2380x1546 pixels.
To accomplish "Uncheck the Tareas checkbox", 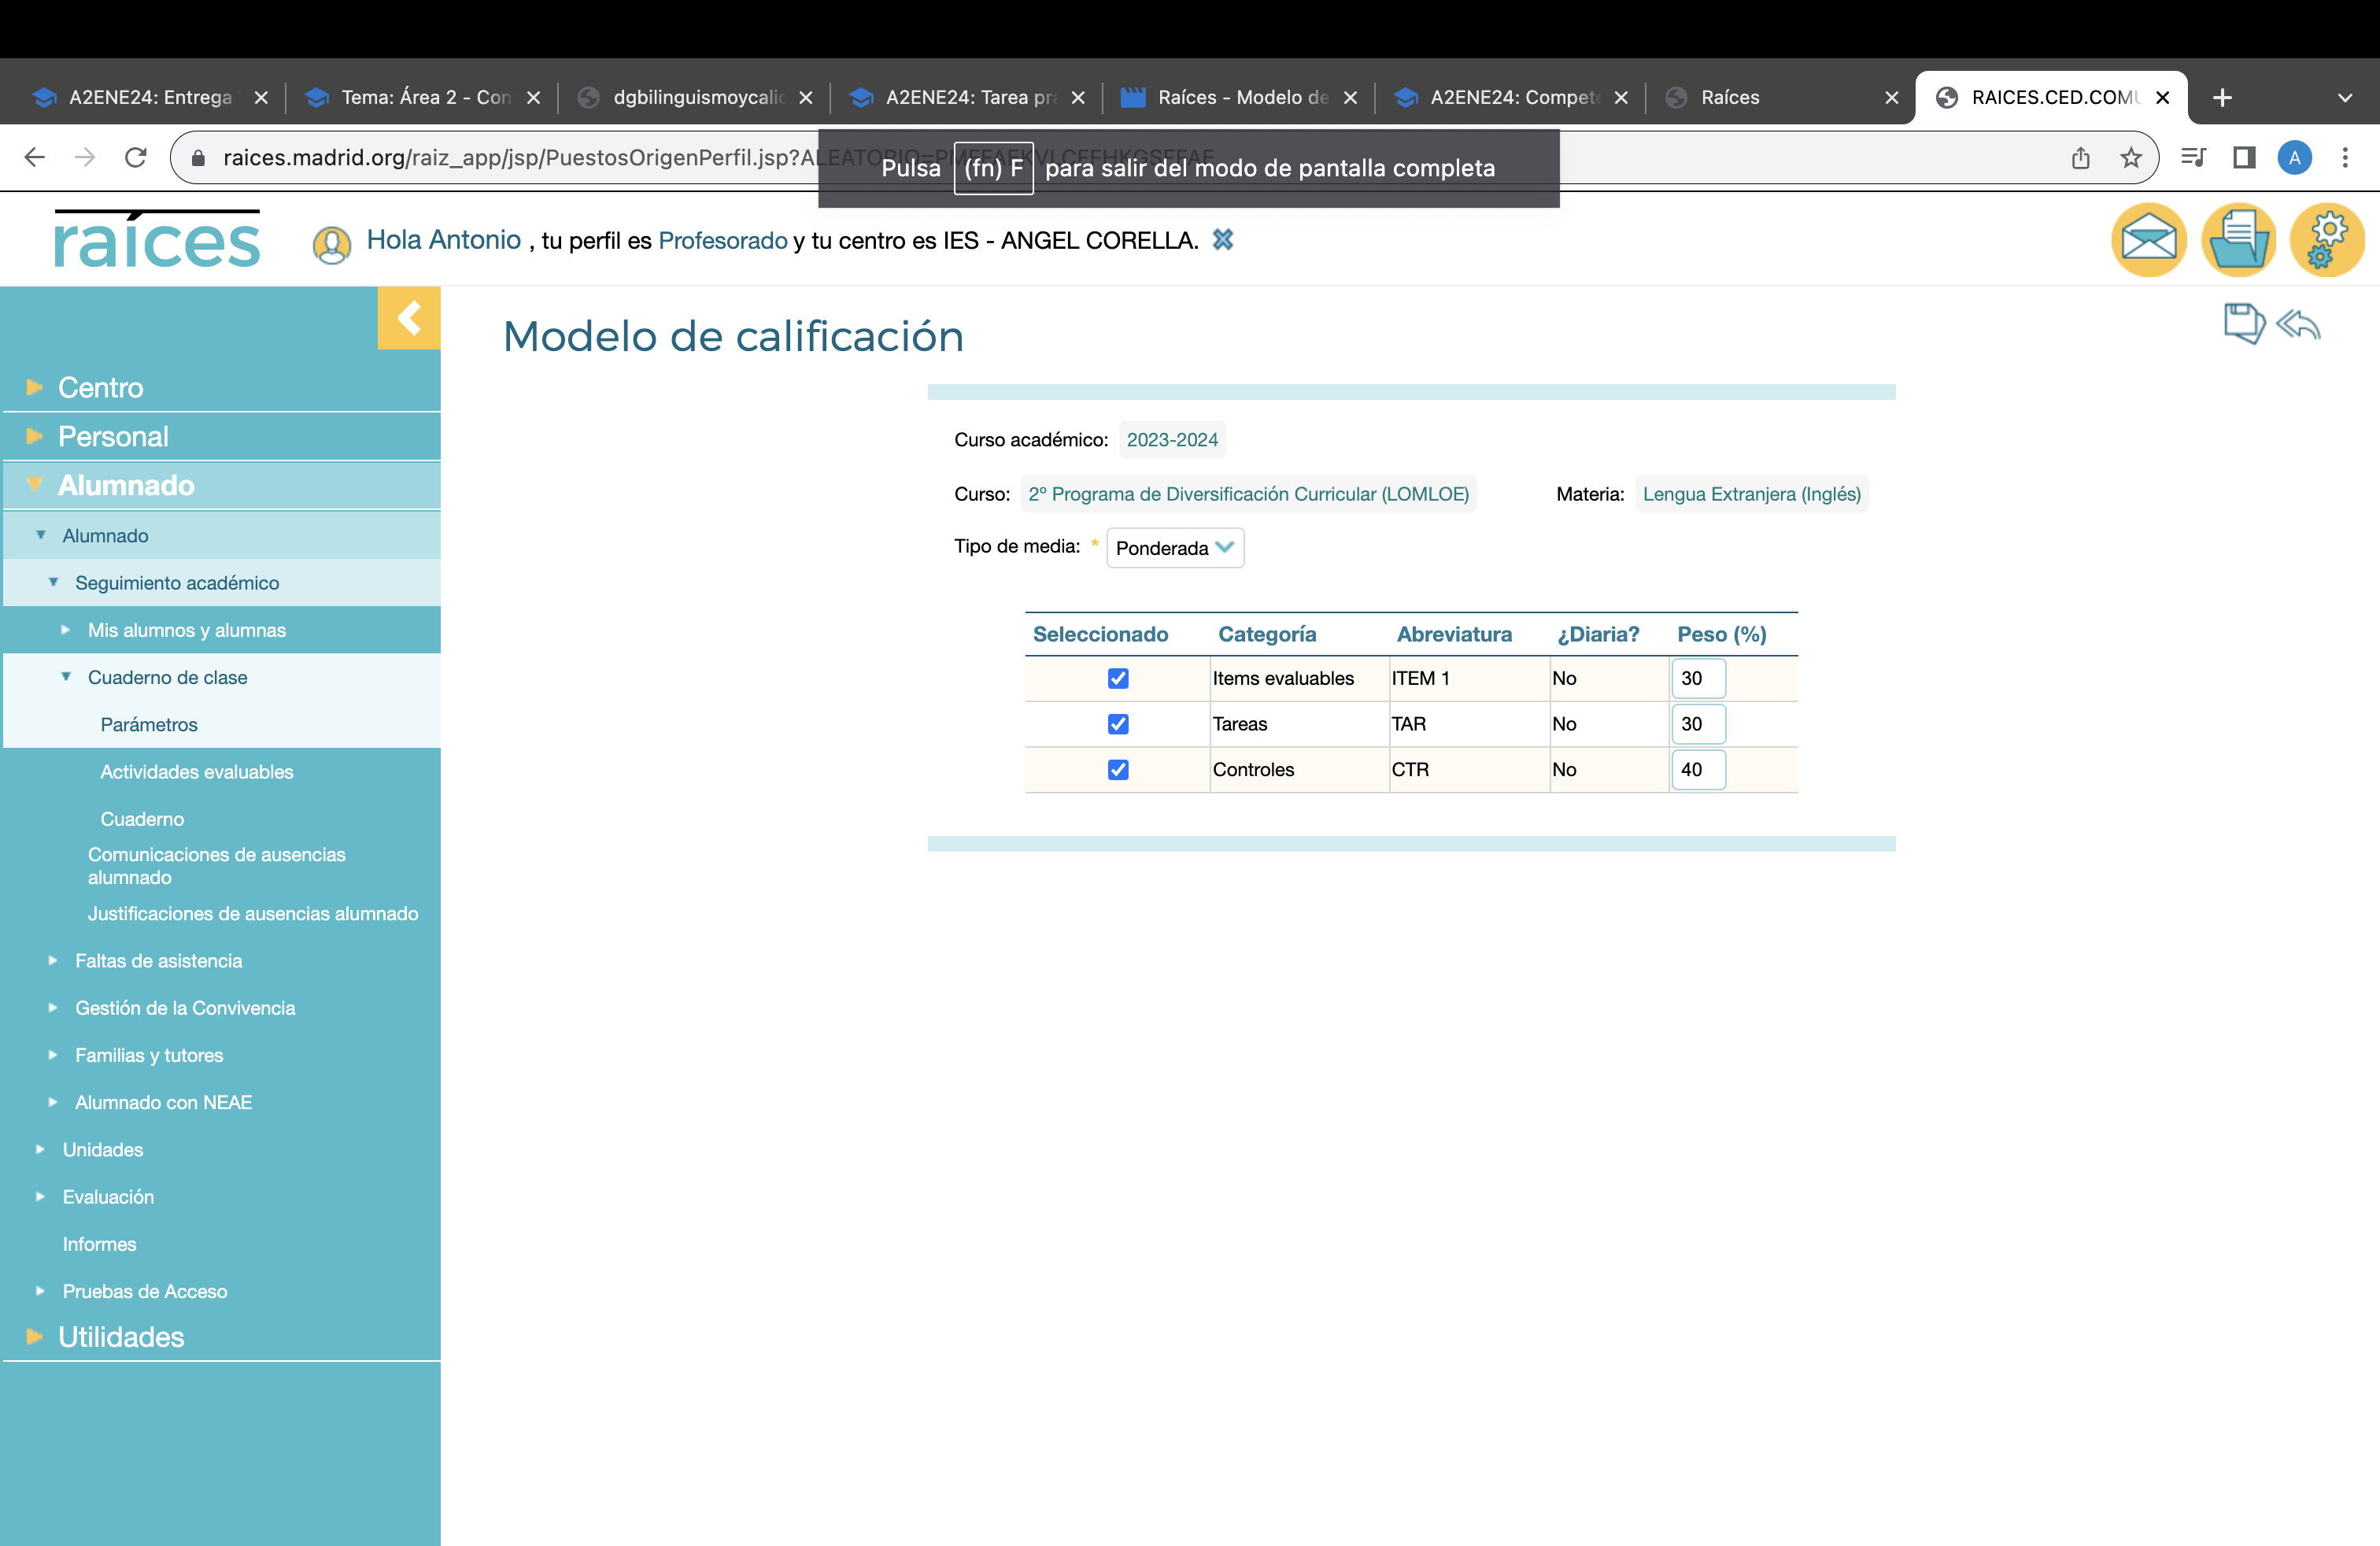I will click(x=1118, y=724).
